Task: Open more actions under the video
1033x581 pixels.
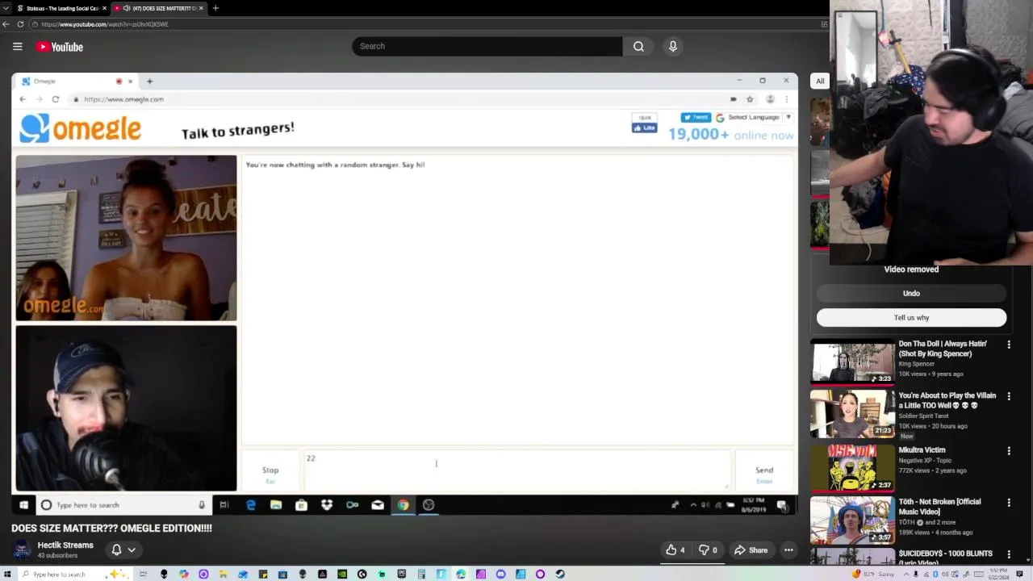Action: (x=788, y=550)
